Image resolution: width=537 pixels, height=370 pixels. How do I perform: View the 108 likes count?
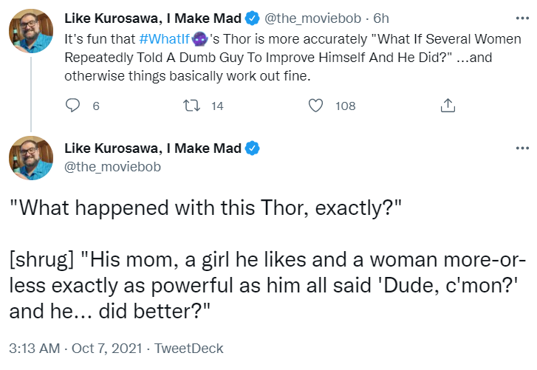tap(345, 106)
